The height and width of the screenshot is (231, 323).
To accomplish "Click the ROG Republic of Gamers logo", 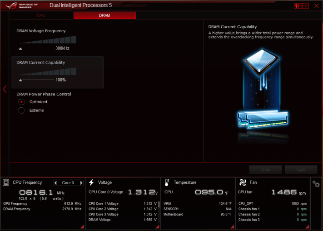I will [22, 5].
